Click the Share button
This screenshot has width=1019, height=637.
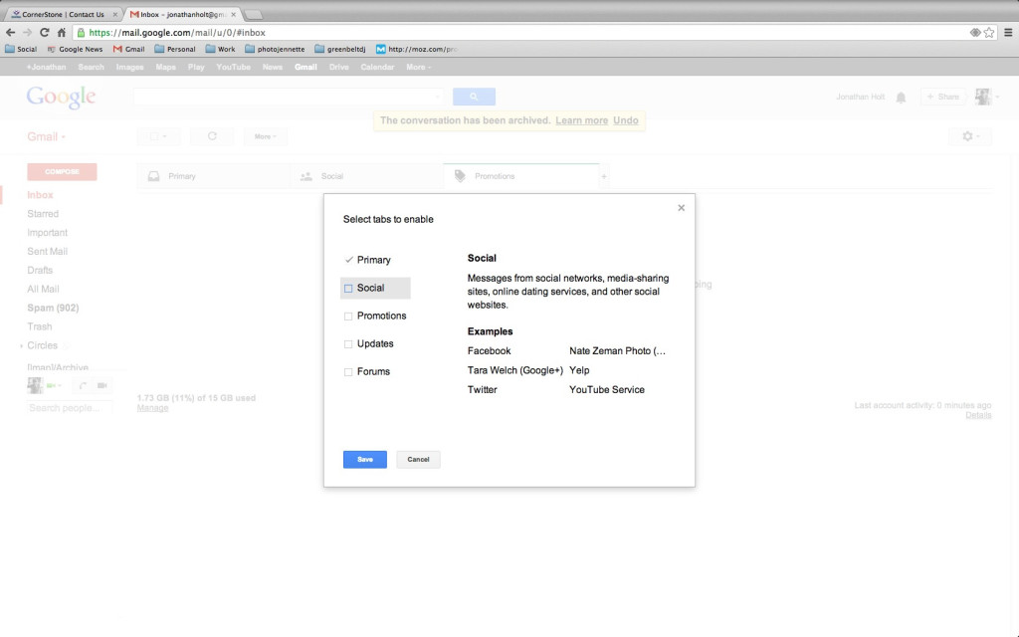point(942,97)
